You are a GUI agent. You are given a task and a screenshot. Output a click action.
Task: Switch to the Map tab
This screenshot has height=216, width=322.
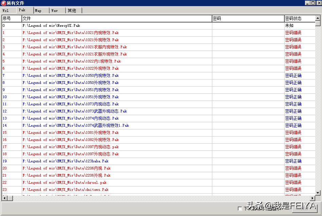coord(39,11)
